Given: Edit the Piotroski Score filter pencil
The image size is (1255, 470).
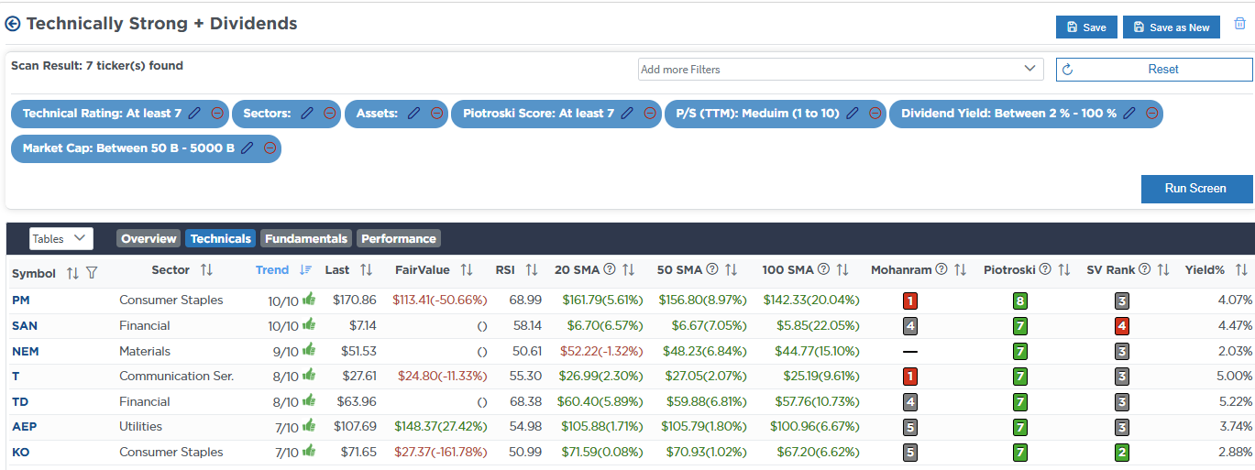Looking at the screenshot, I should (627, 114).
